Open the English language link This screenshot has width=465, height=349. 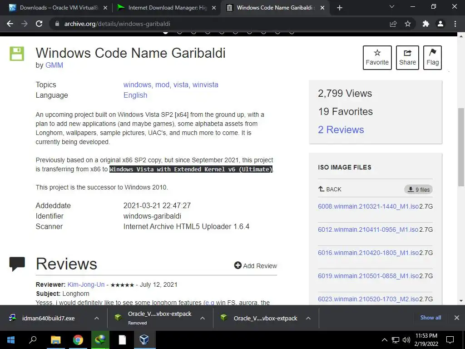(135, 95)
